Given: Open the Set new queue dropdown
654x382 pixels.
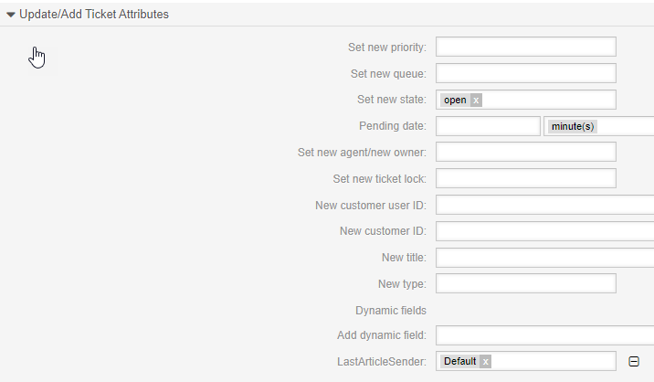Looking at the screenshot, I should point(526,73).
